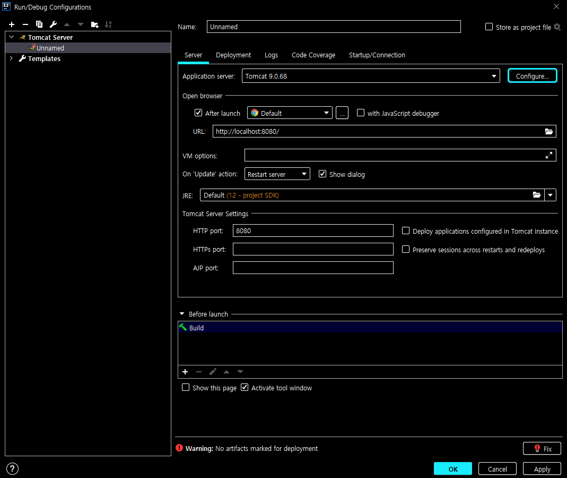The width and height of the screenshot is (567, 478).
Task: Open Startup/Connection tab
Action: [377, 55]
